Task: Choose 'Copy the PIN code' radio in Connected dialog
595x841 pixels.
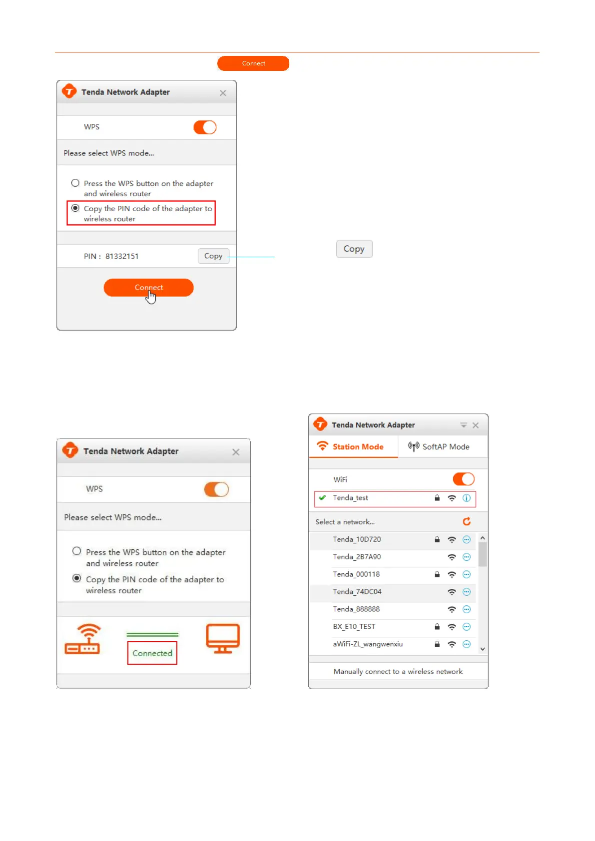Action: coord(77,578)
